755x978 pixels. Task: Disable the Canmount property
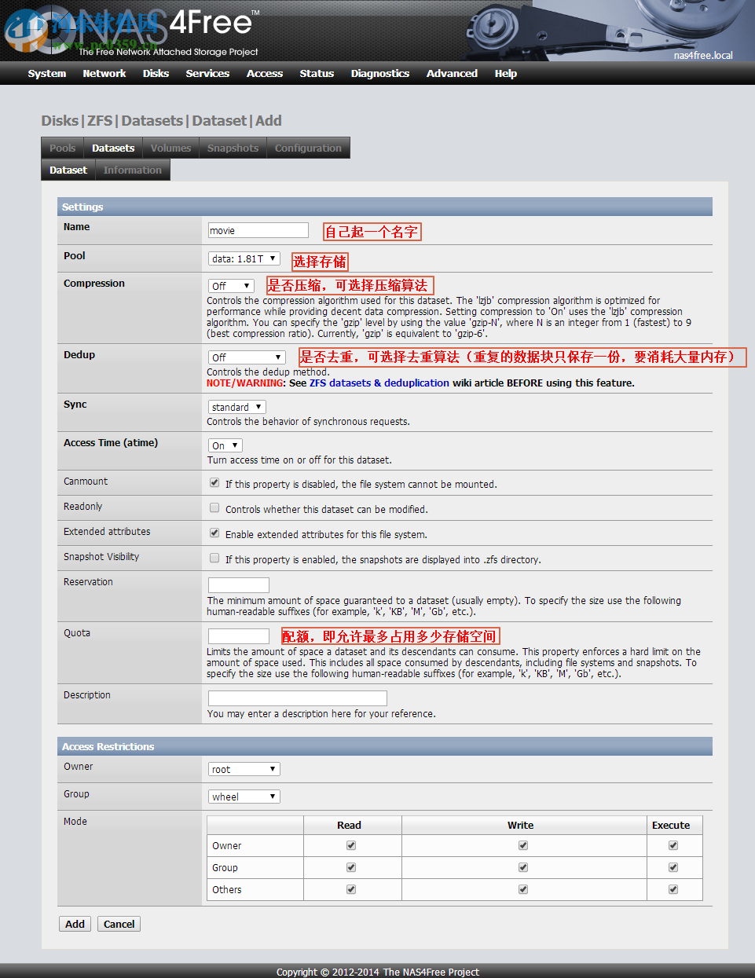pos(214,482)
